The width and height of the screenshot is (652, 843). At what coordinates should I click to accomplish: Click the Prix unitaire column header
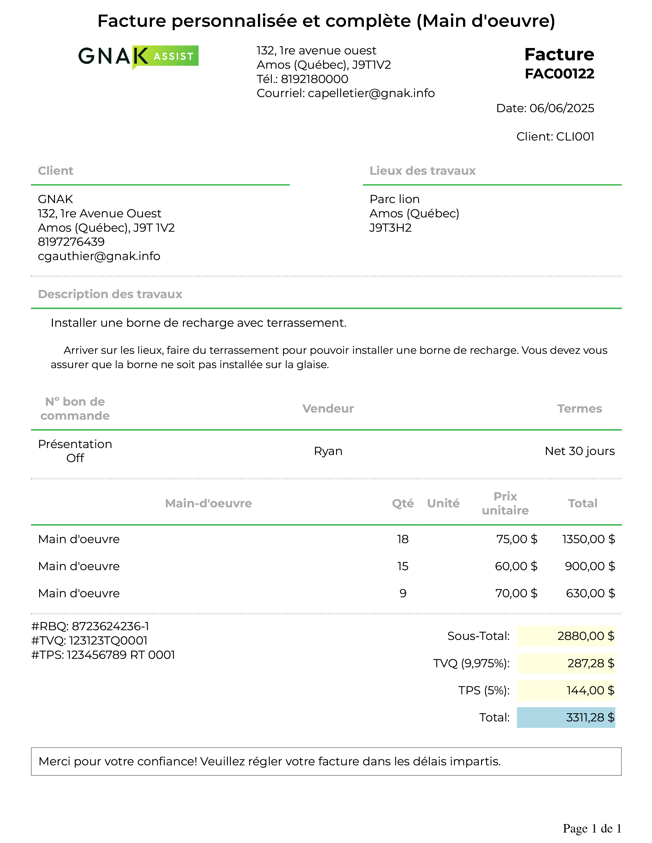(x=505, y=504)
